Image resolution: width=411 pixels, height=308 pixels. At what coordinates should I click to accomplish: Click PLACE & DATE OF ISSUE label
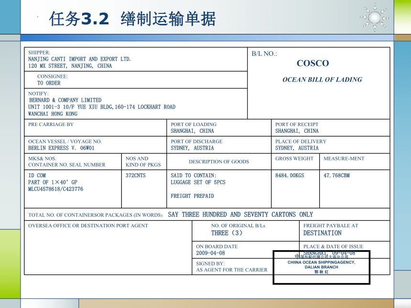pos(333,246)
